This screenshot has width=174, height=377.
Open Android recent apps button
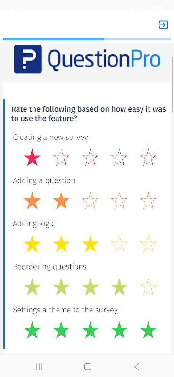pos(39,367)
